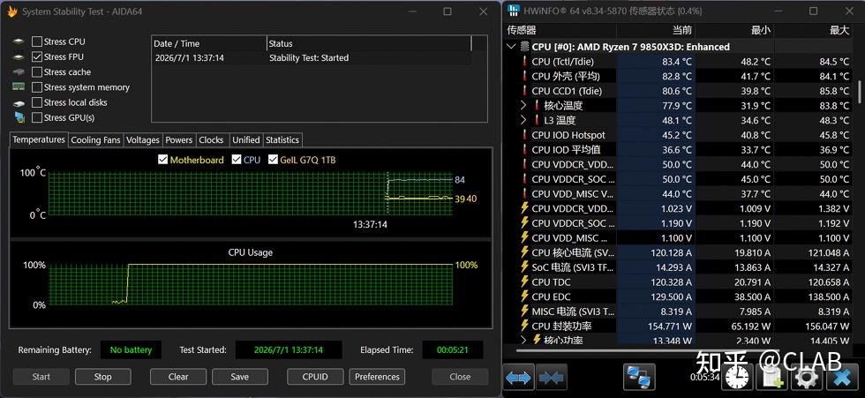Open the Statistics tab
865x398 pixels.
pos(282,140)
